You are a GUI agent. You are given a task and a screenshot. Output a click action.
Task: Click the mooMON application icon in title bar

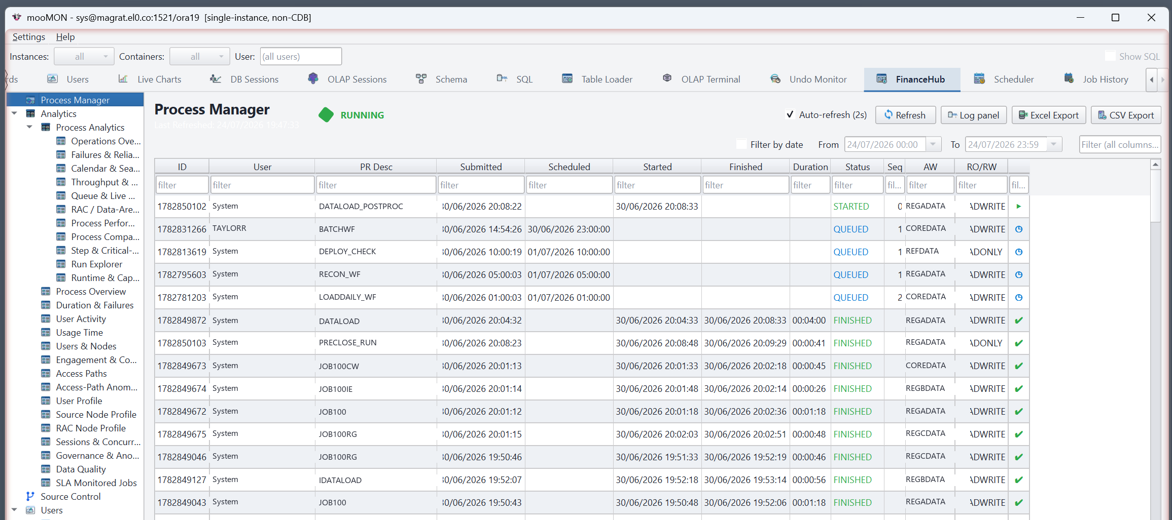click(x=17, y=17)
